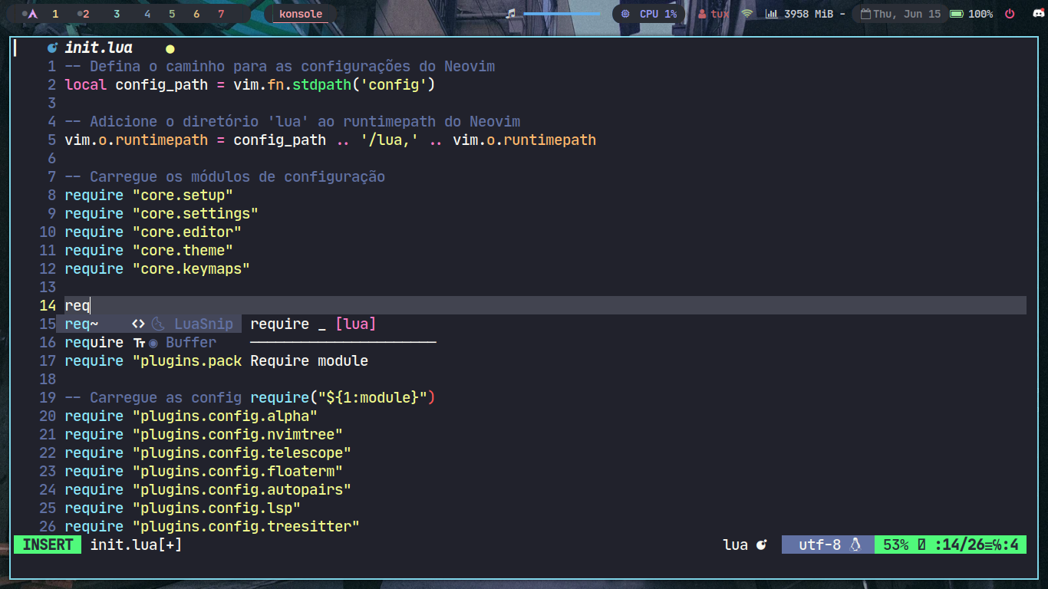Click the require "plugins.config.nvimtree" line
The image size is (1048, 589).
coord(203,434)
